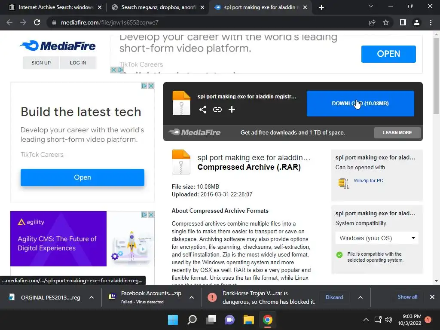The height and width of the screenshot is (330, 440).
Task: Open volume control in system tray
Action: [388, 320]
